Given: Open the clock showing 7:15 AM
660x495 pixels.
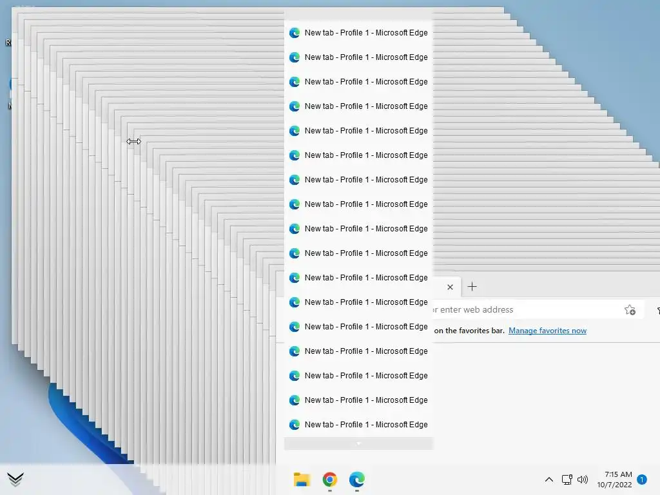Looking at the screenshot, I should coord(614,480).
